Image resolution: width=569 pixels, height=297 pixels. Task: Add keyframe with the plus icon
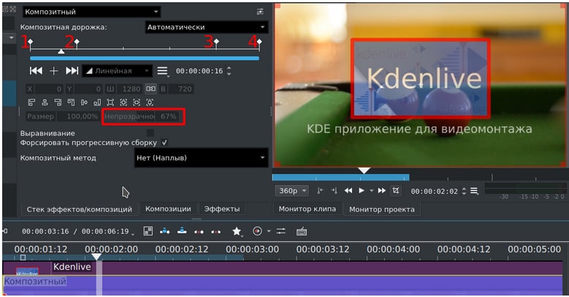click(54, 71)
